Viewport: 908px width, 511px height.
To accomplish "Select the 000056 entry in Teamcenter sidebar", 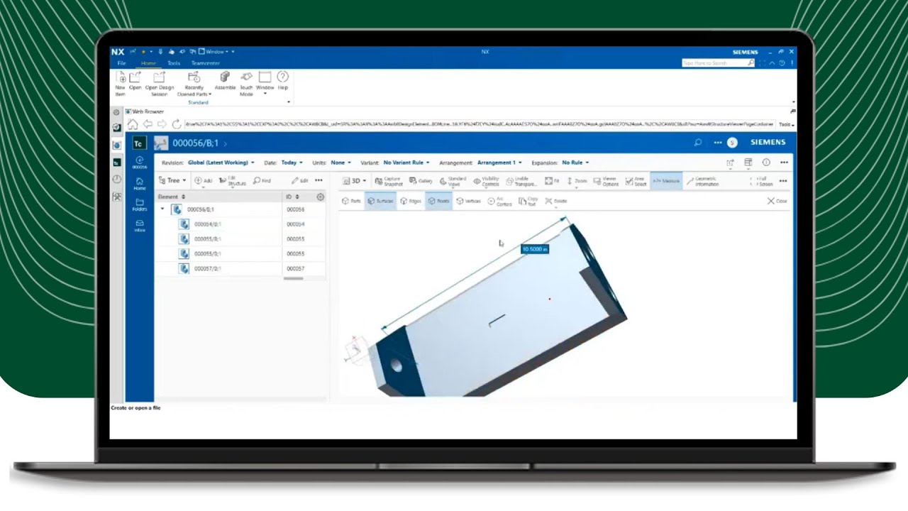I will [x=140, y=163].
